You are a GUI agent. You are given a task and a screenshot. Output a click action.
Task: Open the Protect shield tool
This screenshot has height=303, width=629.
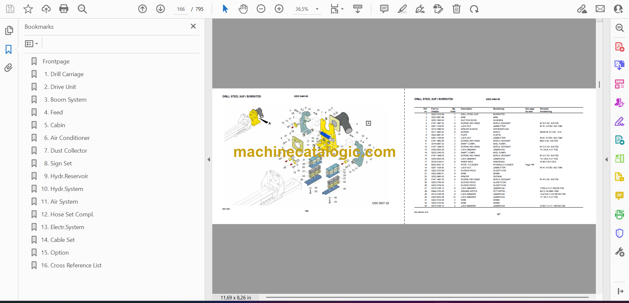coord(619,233)
